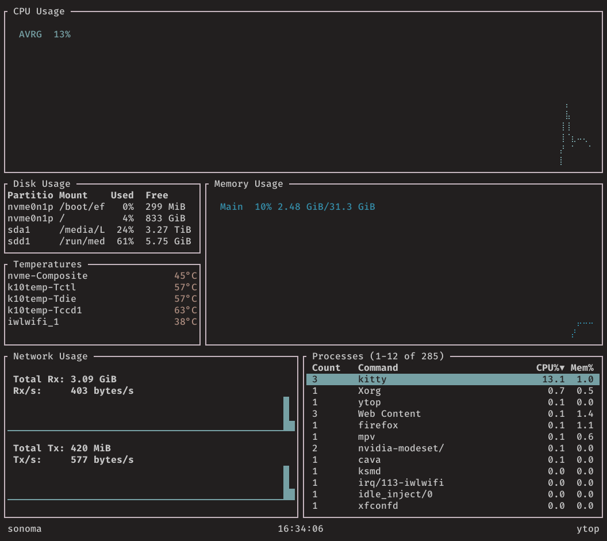607x541 pixels.
Task: Click the memory usage line graph
Action: coord(582,329)
